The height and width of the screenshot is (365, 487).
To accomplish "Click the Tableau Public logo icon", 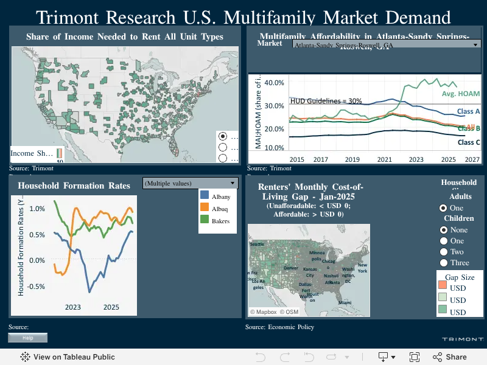I will 25,357.
